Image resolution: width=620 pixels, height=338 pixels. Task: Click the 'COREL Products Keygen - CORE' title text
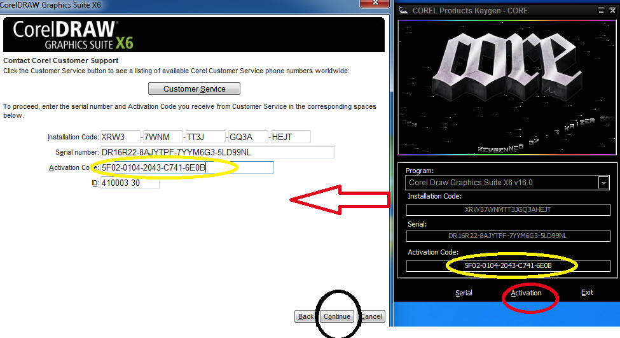pyautogui.click(x=470, y=11)
